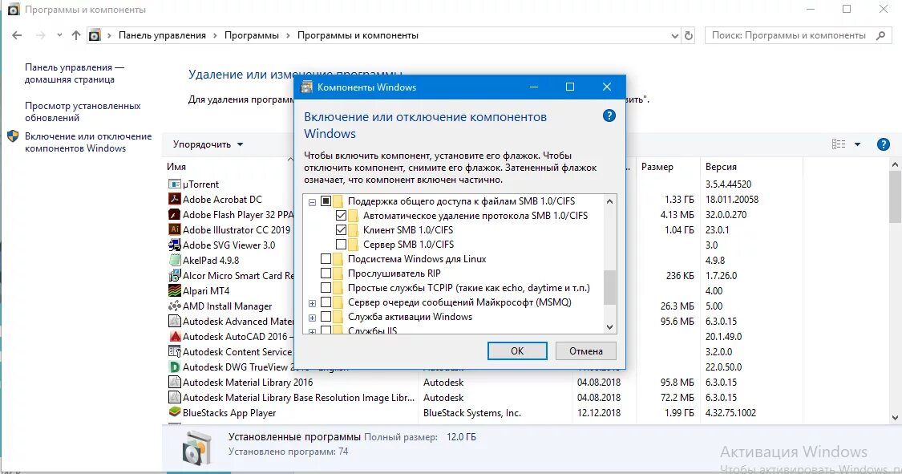Expand breadcrumb arrow after Панель управления
The height and width of the screenshot is (474, 902).
tap(215, 35)
